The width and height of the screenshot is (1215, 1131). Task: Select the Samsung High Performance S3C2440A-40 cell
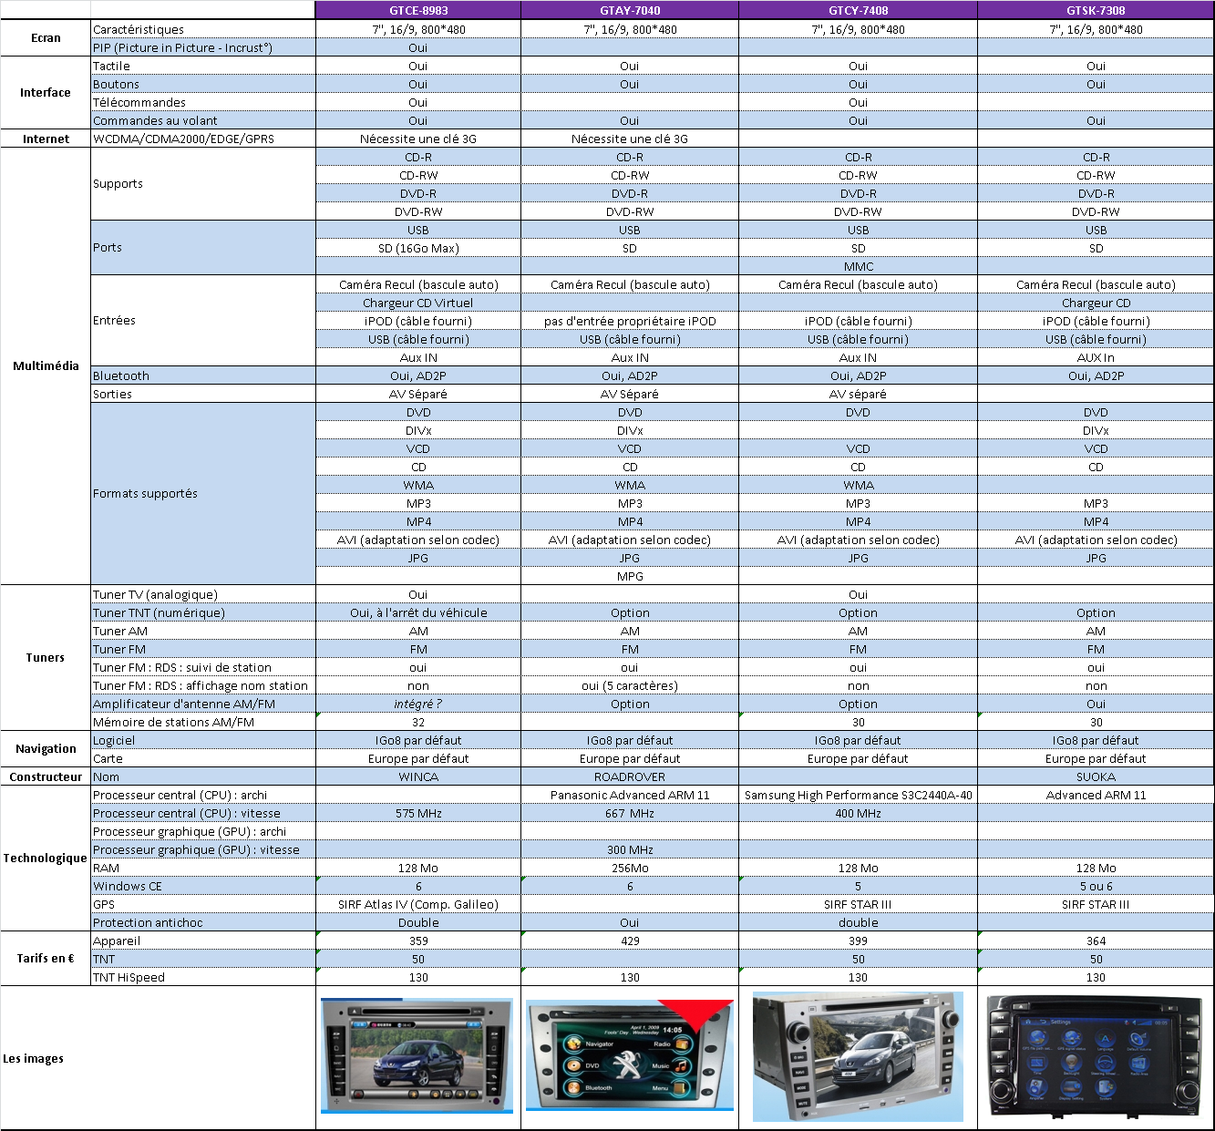(x=858, y=795)
